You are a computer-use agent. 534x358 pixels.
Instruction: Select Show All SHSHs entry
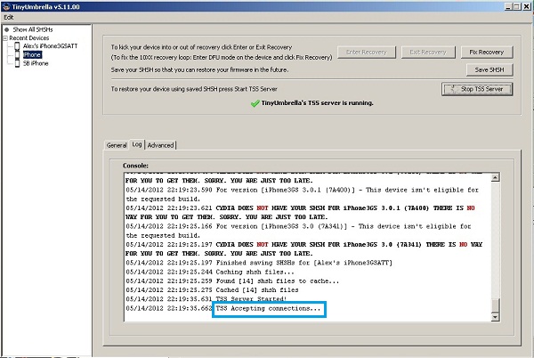33,29
